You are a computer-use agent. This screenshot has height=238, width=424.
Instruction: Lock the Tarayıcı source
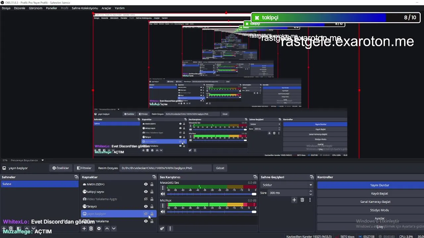pos(152,206)
